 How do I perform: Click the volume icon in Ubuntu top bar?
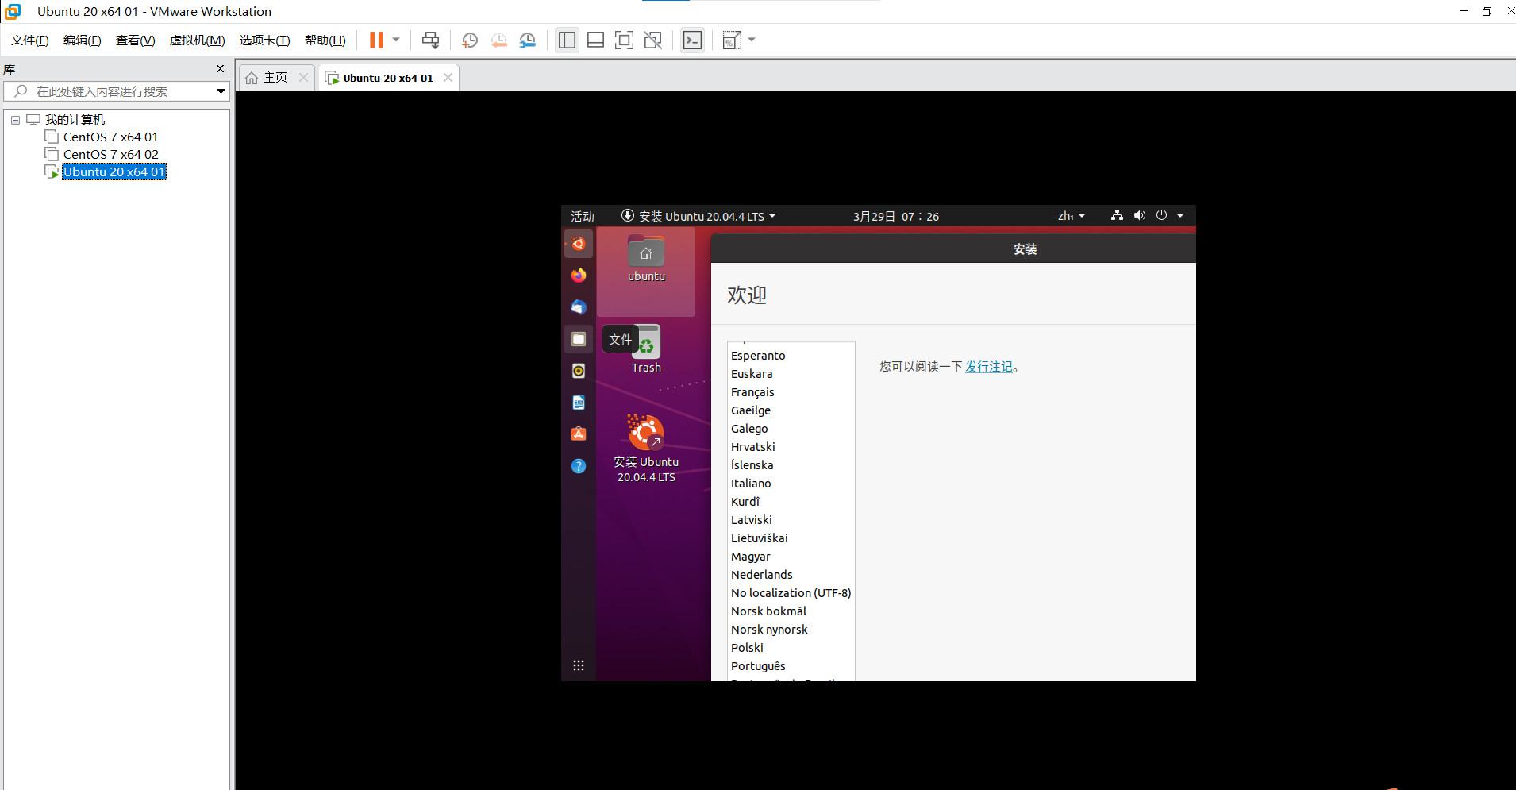[1140, 215]
